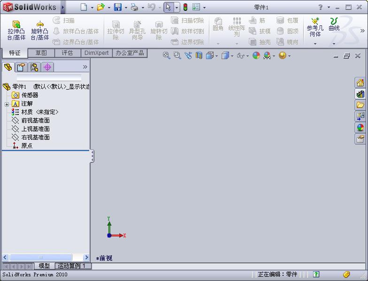This screenshot has height=281, width=368.
Task: Switch to the 特征 (Features) tab
Action: (x=15, y=53)
